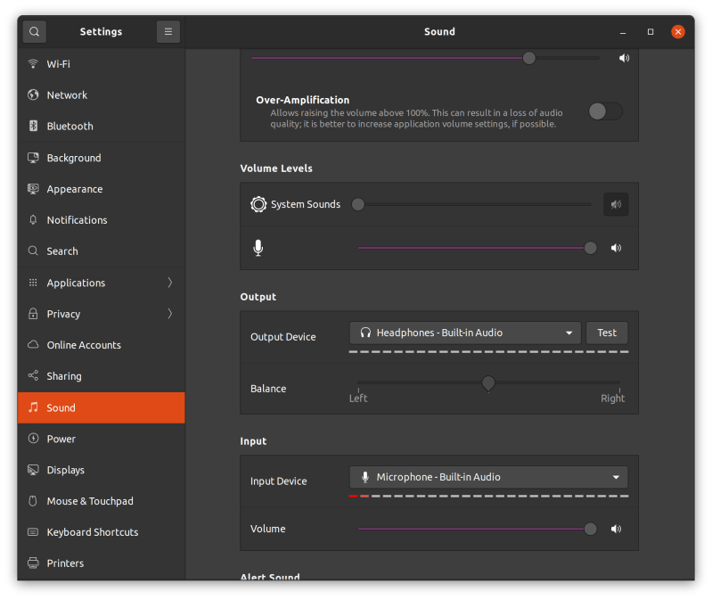Viewport: 712px width, 600px height.
Task: Open the Settings hamburger menu
Action: tap(168, 32)
